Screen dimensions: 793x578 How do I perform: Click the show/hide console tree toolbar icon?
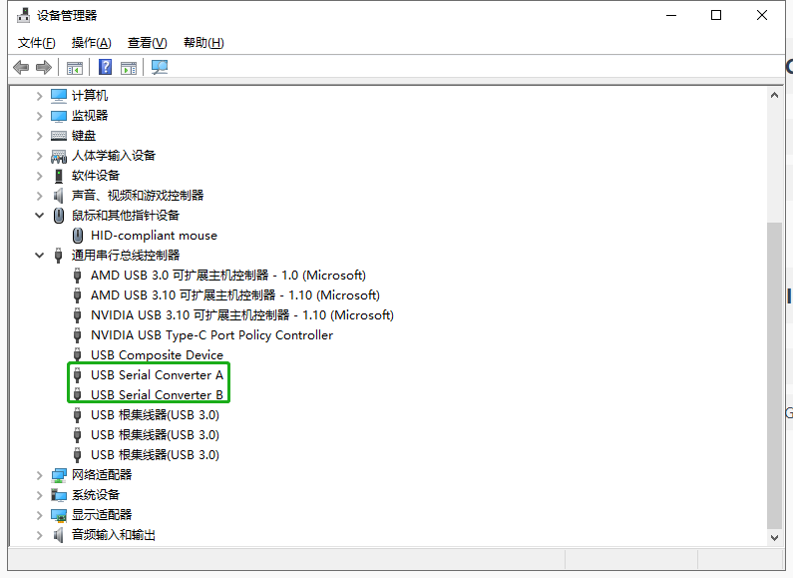(75, 67)
